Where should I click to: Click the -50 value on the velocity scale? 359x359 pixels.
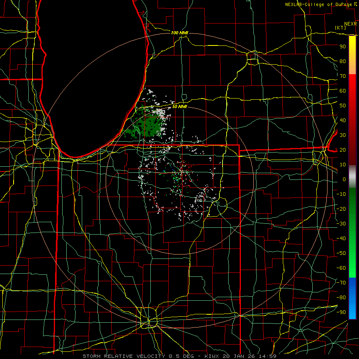(x=341, y=253)
